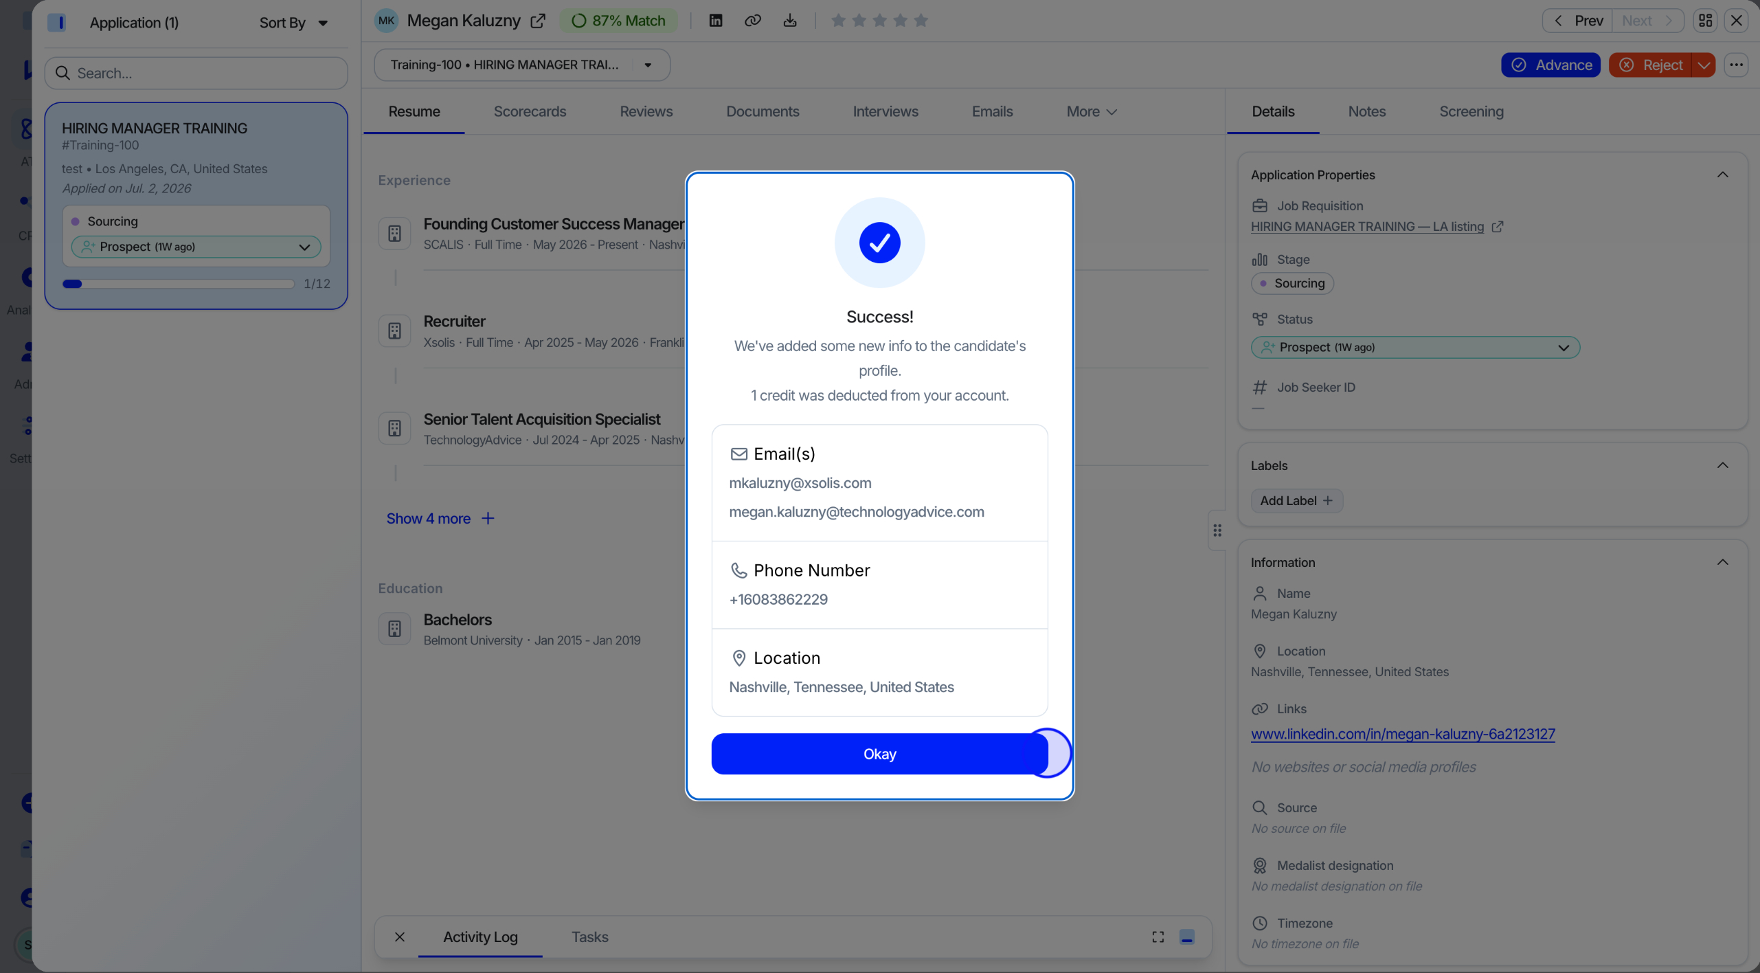Switch to the Resume tab
Viewport: 1760px width, 973px height.
(x=414, y=111)
